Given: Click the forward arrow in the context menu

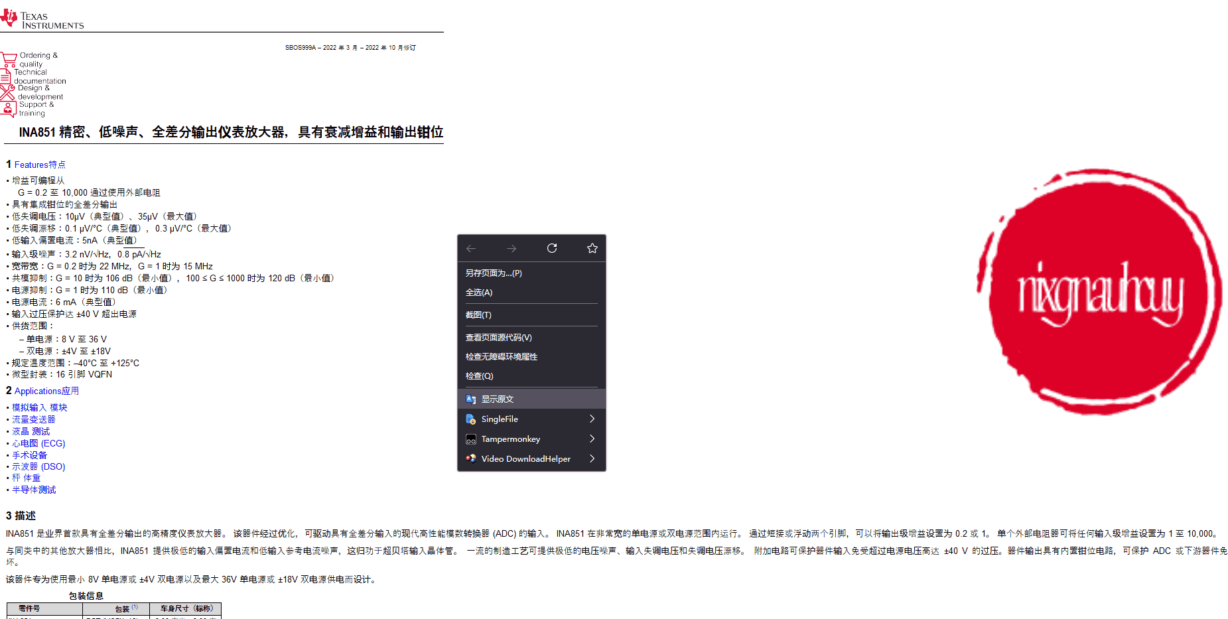Looking at the screenshot, I should coord(512,249).
